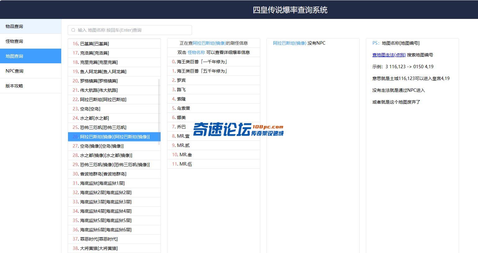Select highlighted map 26 阿拉巴斯坦(镜像)
The height and width of the screenshot is (253, 478).
[x=114, y=137]
